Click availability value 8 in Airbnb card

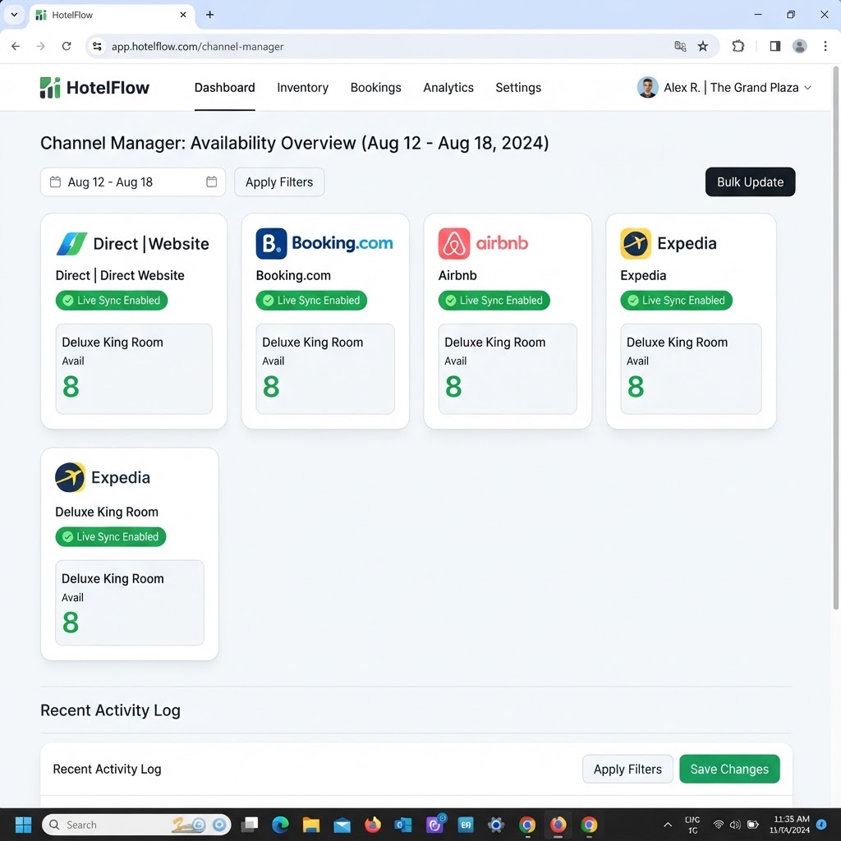453,387
